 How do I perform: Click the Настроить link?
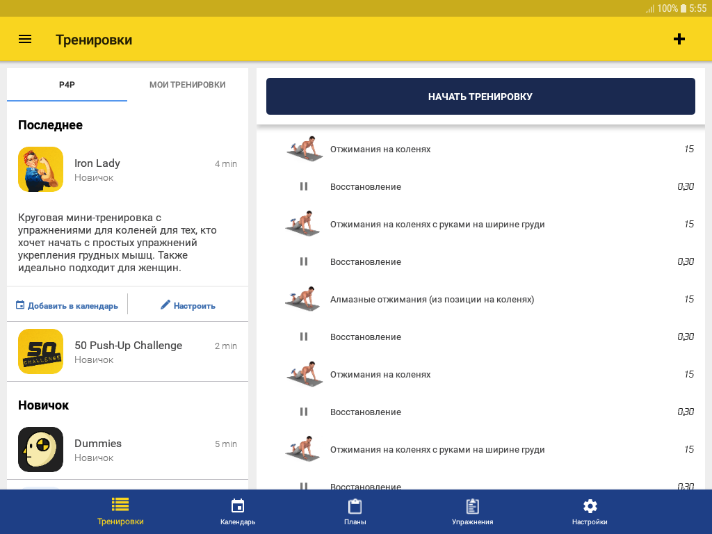coord(195,306)
